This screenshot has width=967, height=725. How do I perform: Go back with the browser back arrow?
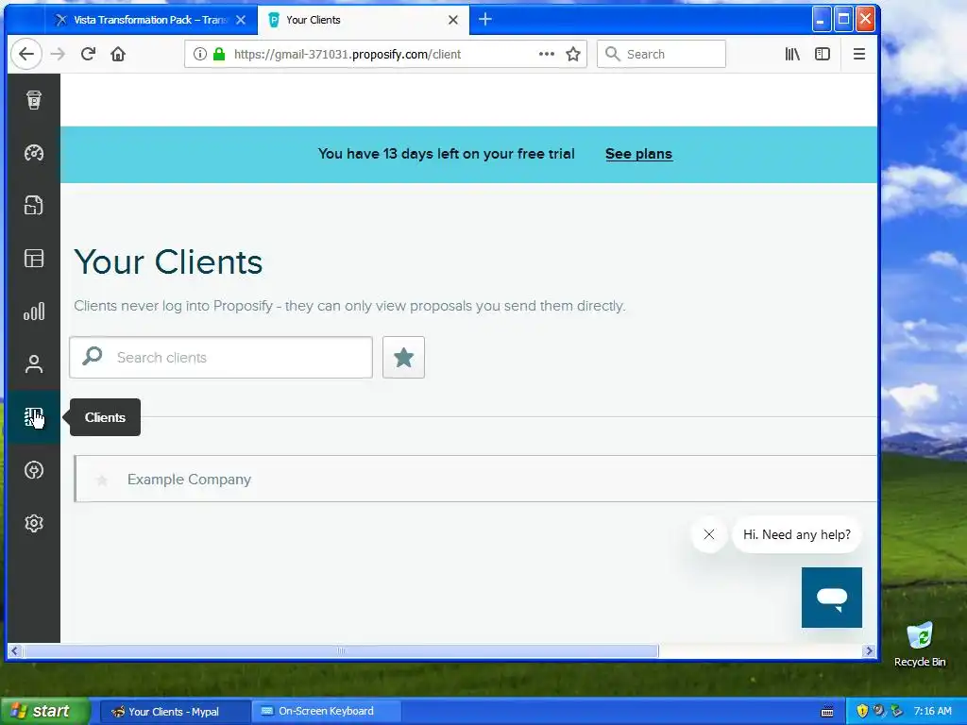click(26, 54)
